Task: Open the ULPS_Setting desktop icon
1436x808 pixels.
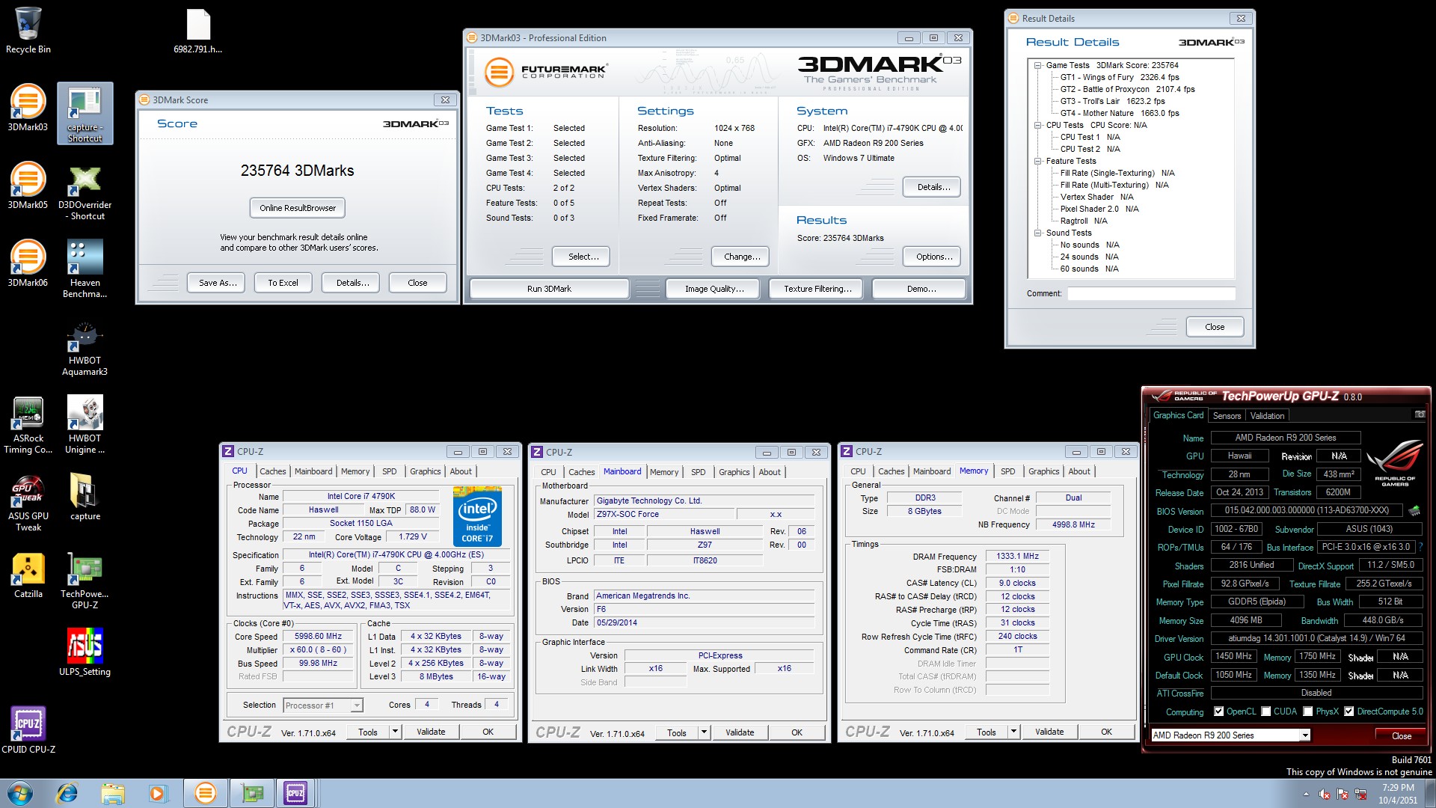Action: pos(85,653)
